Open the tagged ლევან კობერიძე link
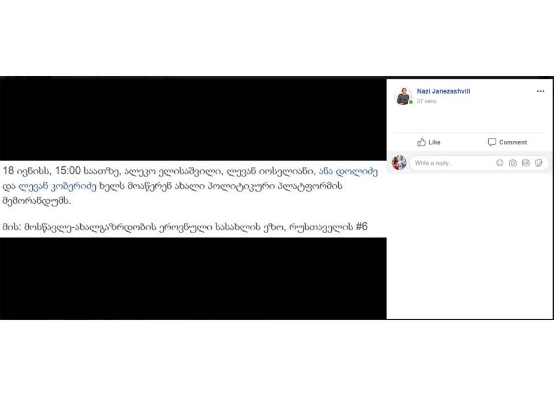Screen dimensions: 554x396 click(57, 186)
